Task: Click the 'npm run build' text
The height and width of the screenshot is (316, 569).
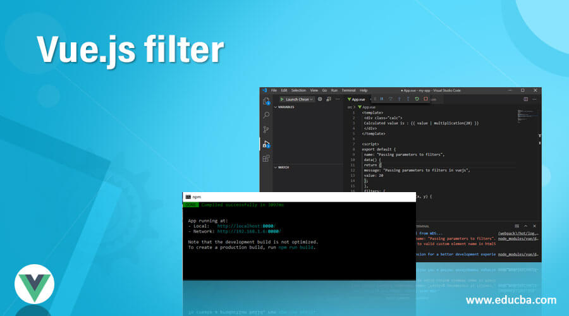Action: tap(296, 248)
